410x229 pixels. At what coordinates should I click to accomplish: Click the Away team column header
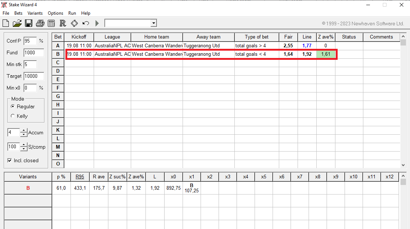pyautogui.click(x=208, y=37)
